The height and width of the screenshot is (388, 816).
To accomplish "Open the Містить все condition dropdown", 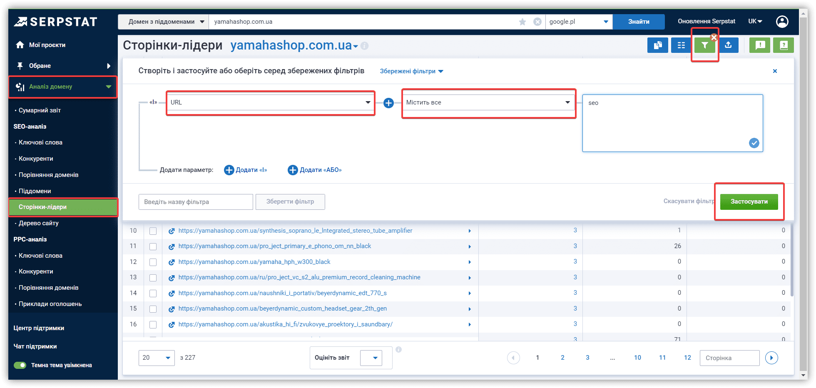I will pyautogui.click(x=489, y=102).
